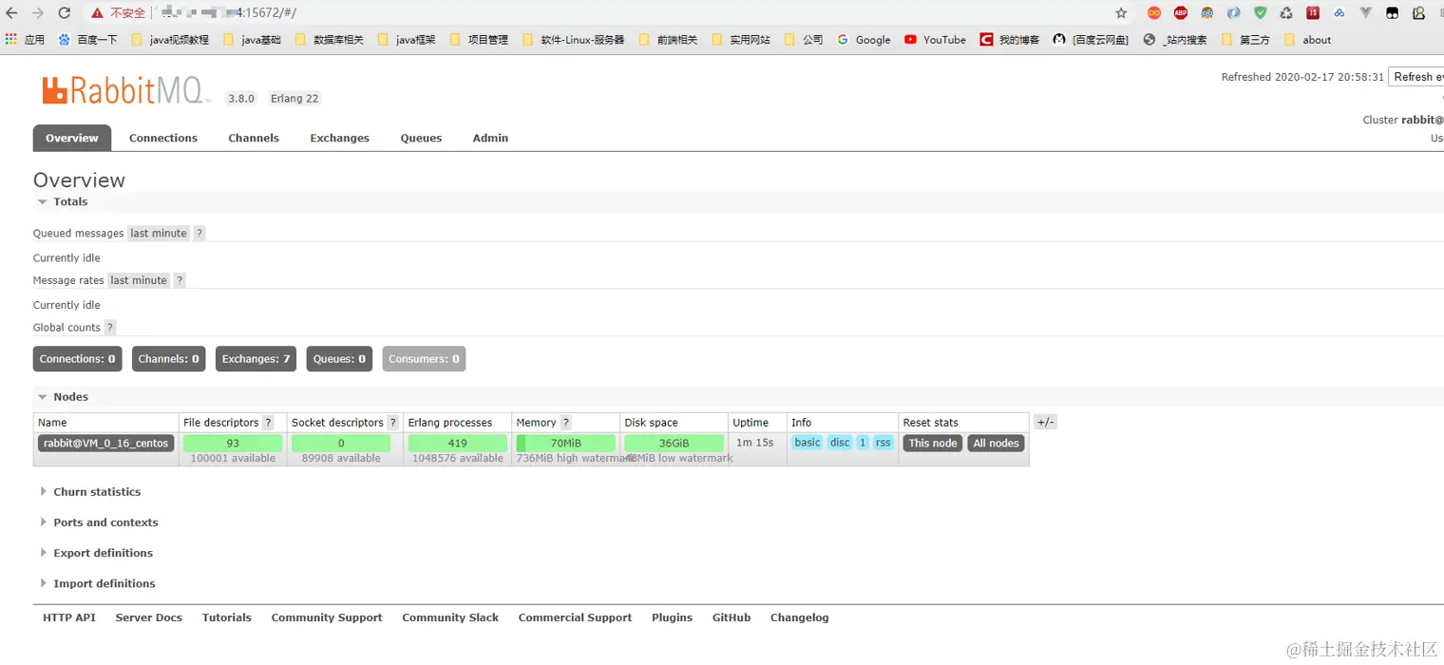
Task: Open the YouTube bookmark
Action: coord(935,40)
